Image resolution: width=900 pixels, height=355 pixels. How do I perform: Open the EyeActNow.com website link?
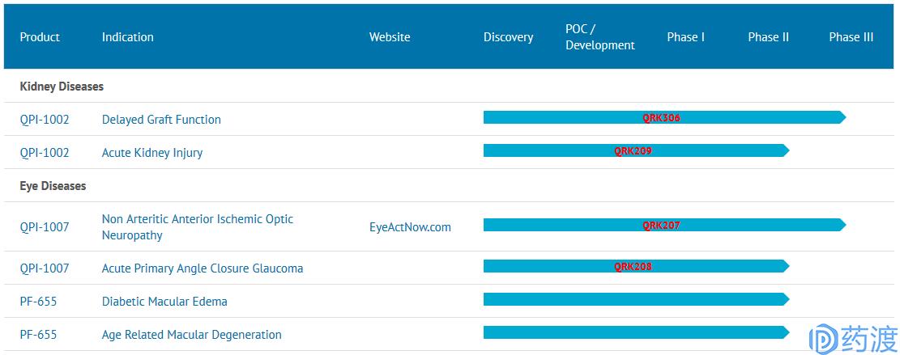pyautogui.click(x=410, y=227)
